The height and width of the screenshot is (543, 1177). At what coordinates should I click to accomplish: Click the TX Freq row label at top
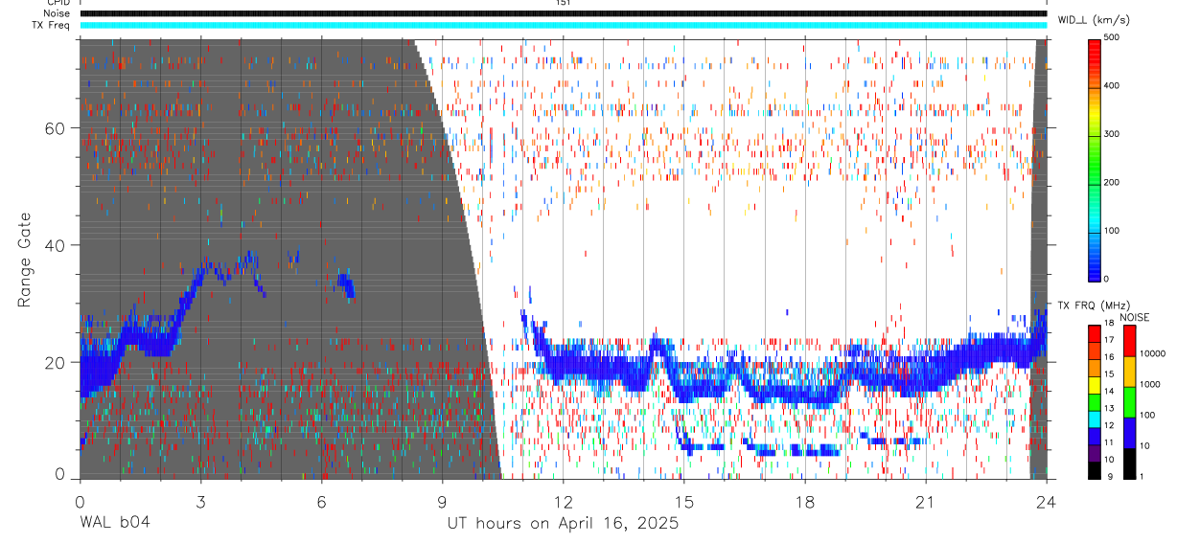[52, 24]
